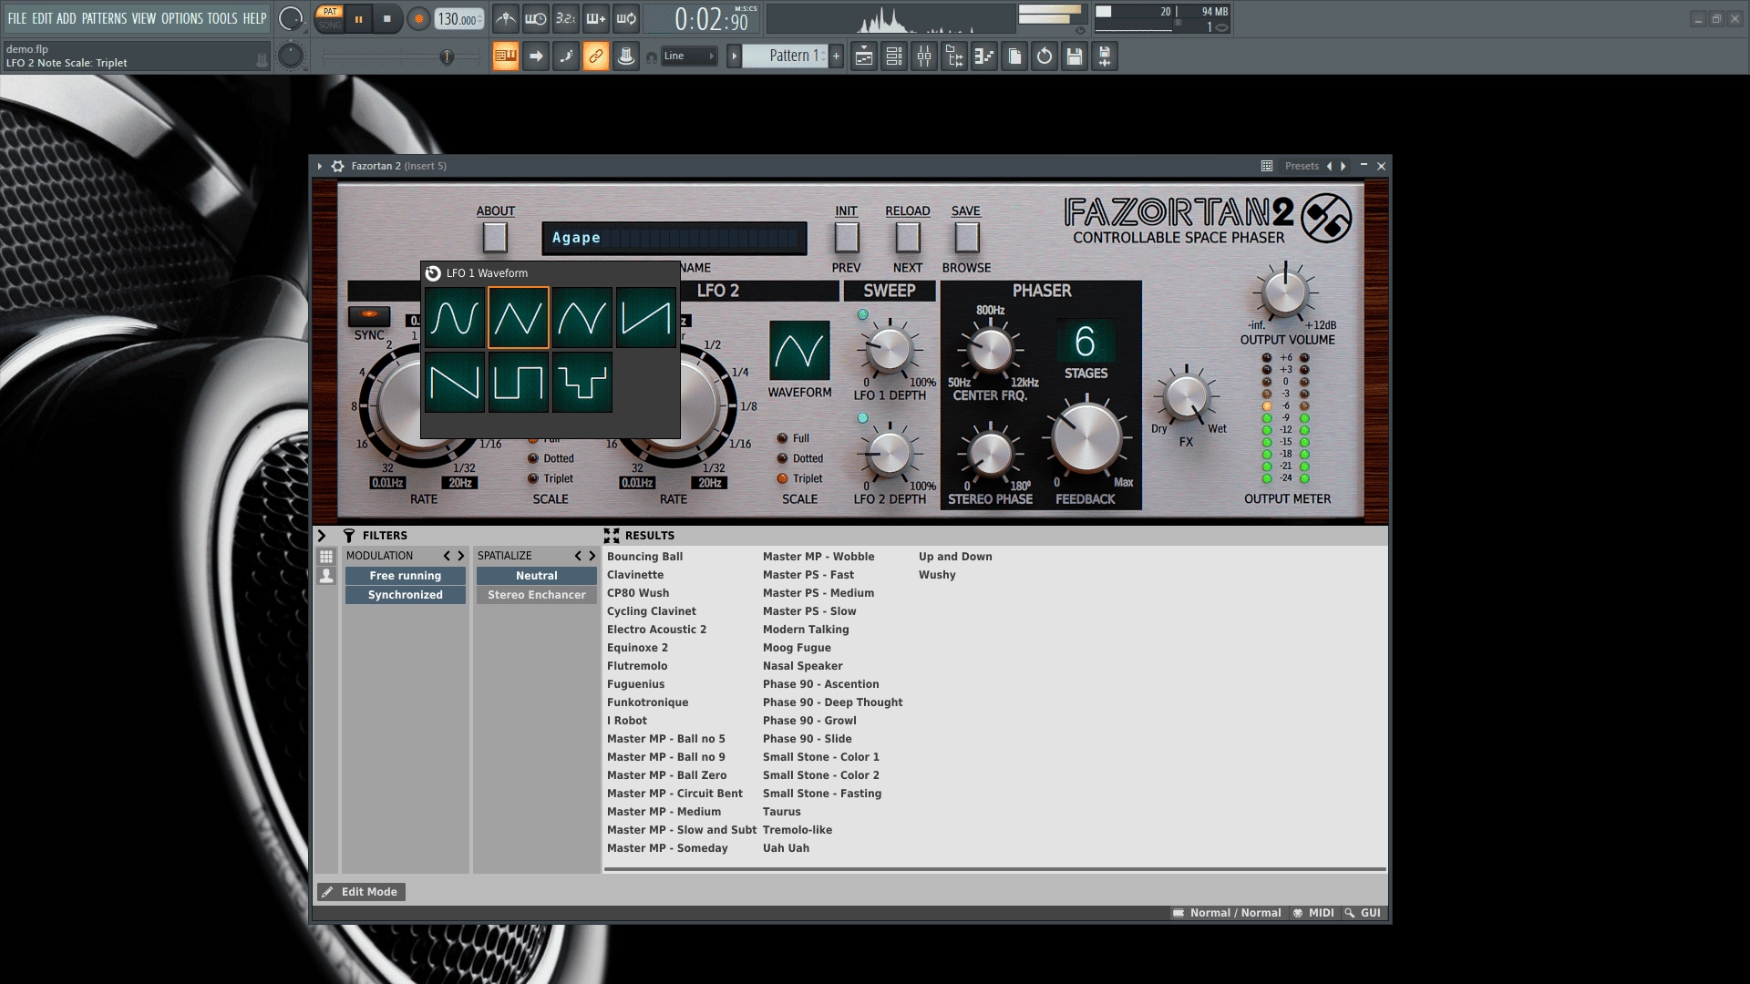Go to next SPATIALIZE filter arrow
1750x984 pixels.
pos(592,556)
